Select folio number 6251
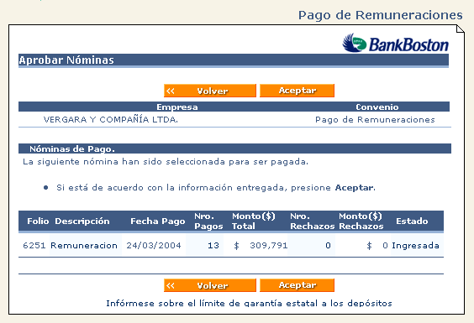This screenshot has width=474, height=323. (34, 246)
